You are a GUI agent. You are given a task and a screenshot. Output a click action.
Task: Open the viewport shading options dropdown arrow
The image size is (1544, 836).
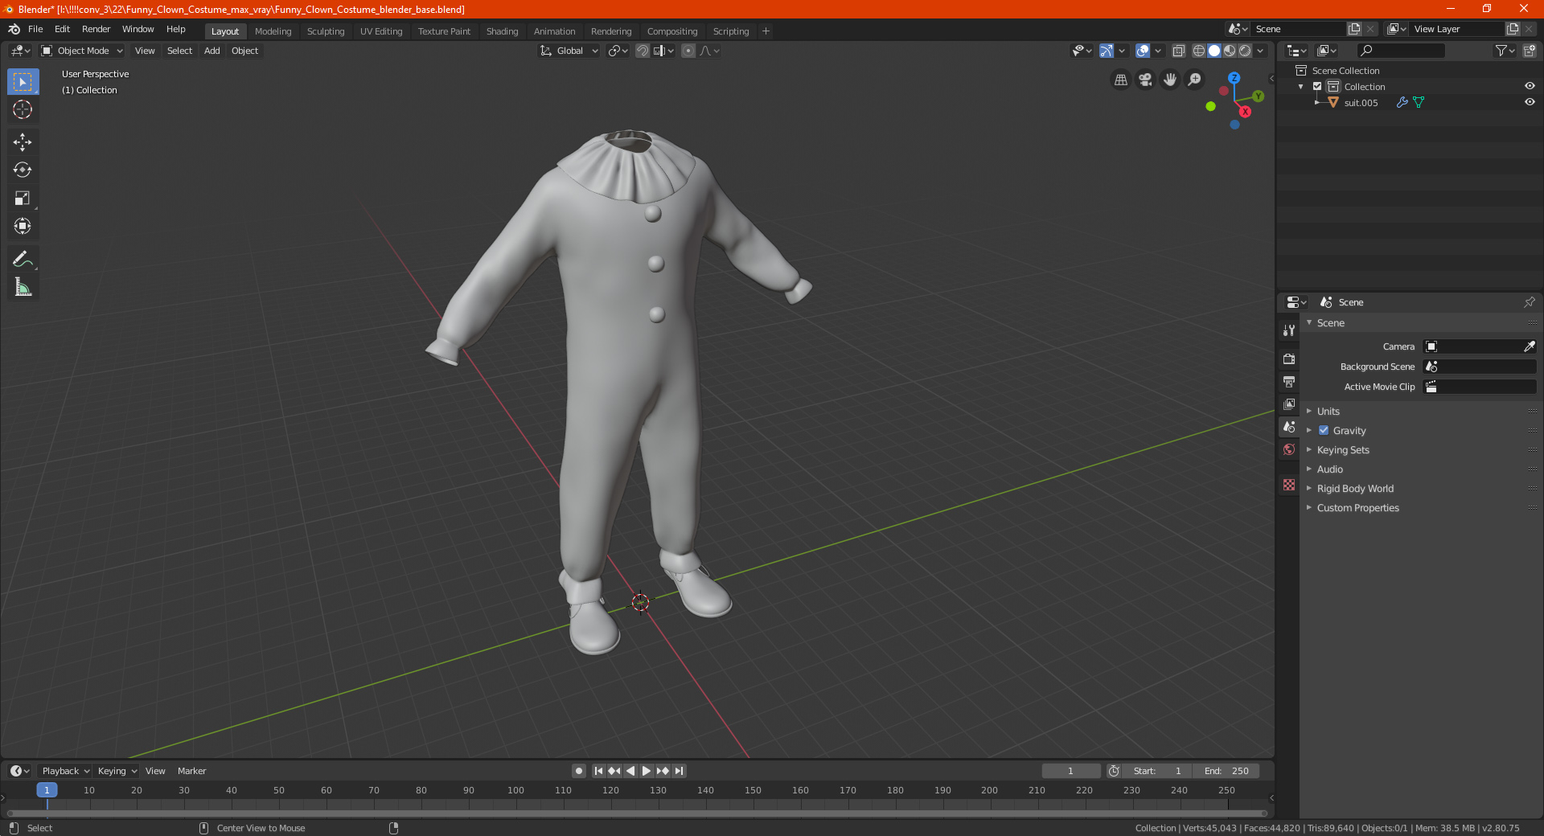point(1260,51)
